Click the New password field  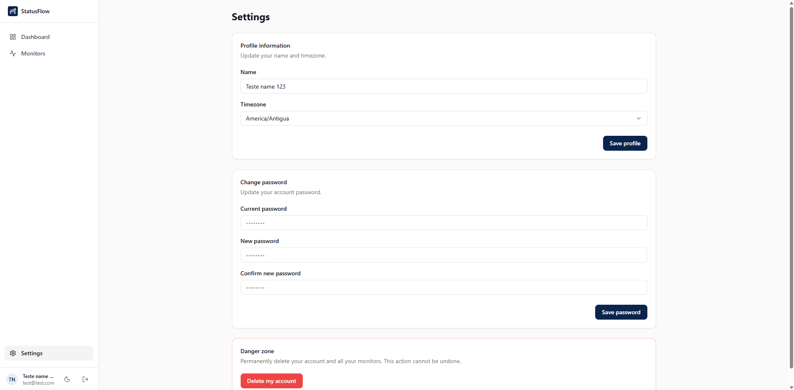[443, 255]
